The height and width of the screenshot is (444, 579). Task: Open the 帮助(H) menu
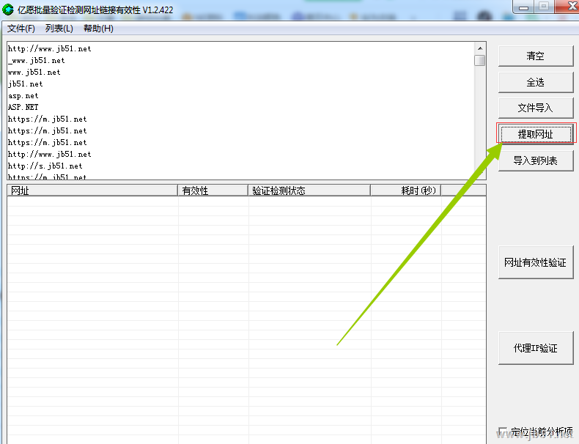(98, 29)
